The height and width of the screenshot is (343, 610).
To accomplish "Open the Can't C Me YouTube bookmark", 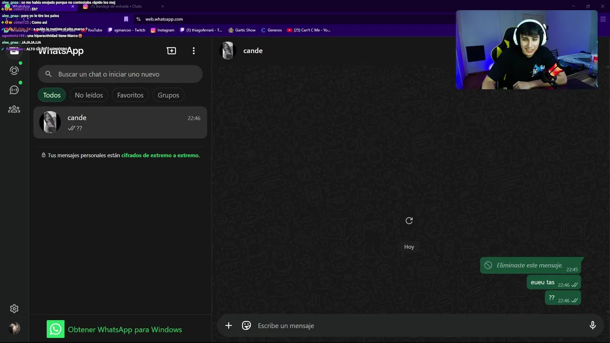I will [x=308, y=30].
